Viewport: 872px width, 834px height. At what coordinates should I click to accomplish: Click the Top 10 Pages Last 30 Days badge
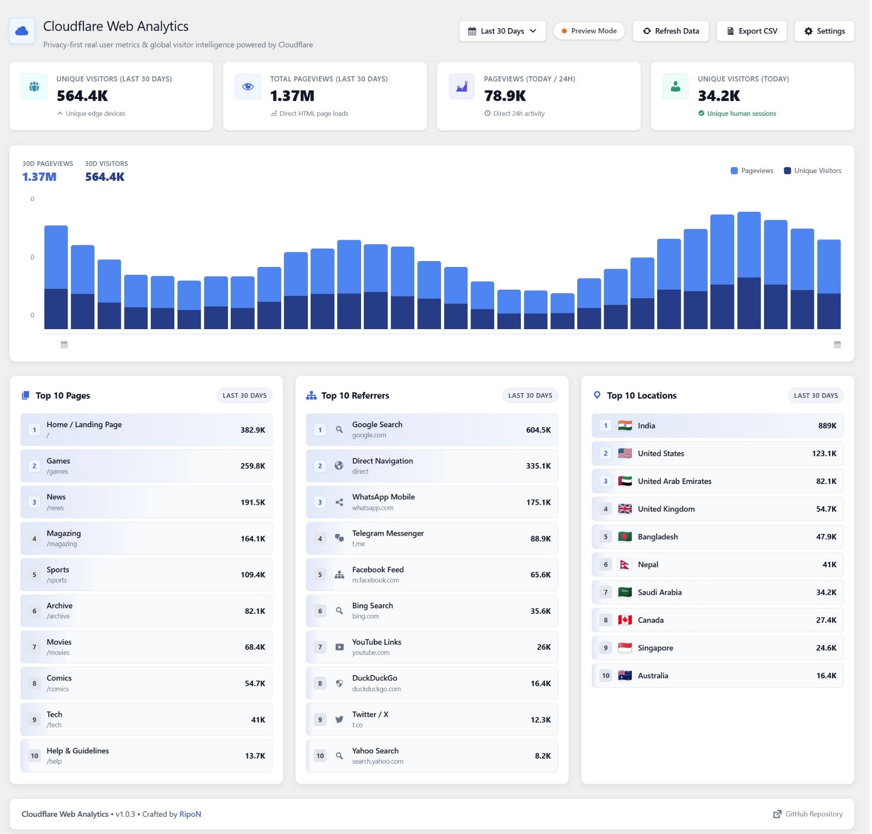[x=244, y=395]
